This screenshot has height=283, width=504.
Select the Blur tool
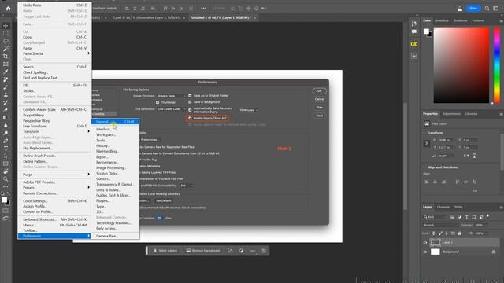(6, 126)
